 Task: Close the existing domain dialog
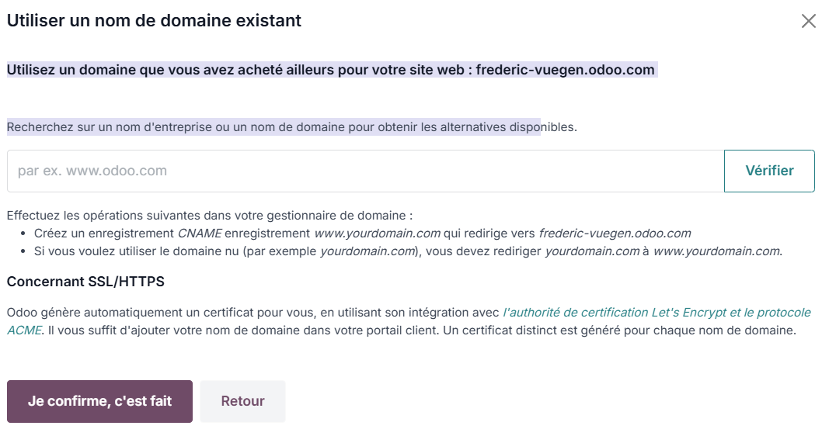(x=808, y=21)
